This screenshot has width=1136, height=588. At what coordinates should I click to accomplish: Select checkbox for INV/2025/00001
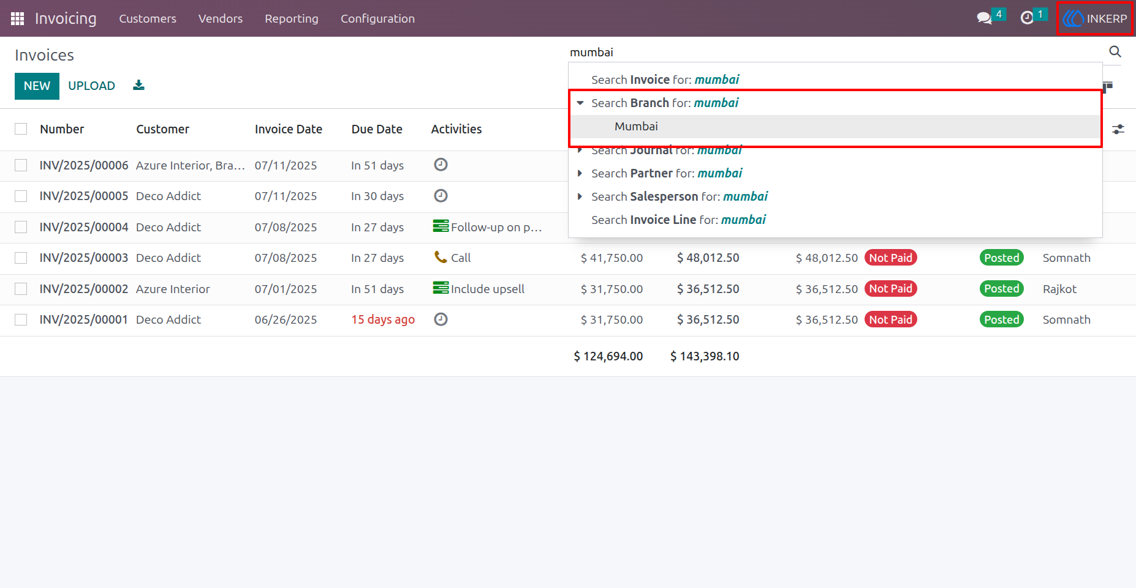21,319
